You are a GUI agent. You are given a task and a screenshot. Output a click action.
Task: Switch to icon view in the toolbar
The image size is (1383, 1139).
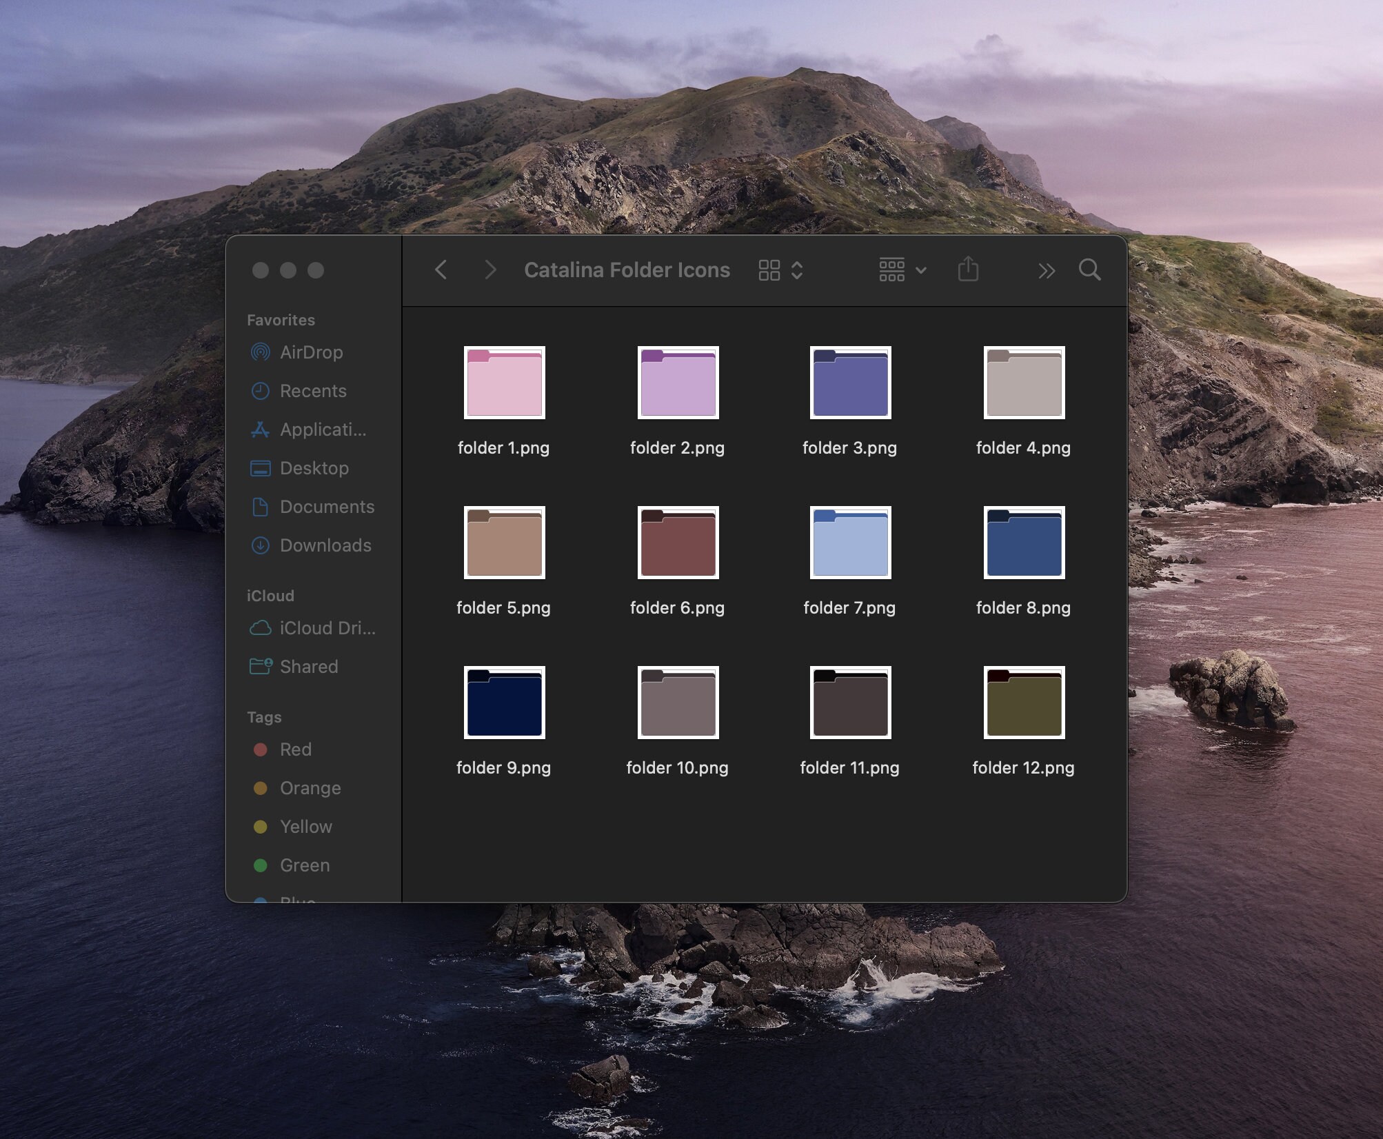[x=768, y=270]
